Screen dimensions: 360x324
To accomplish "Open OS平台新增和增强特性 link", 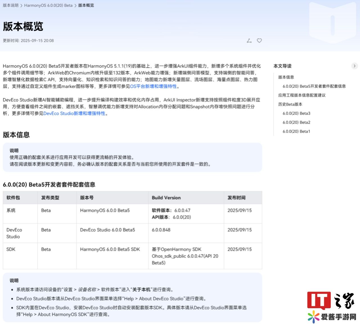I will pos(153,86).
